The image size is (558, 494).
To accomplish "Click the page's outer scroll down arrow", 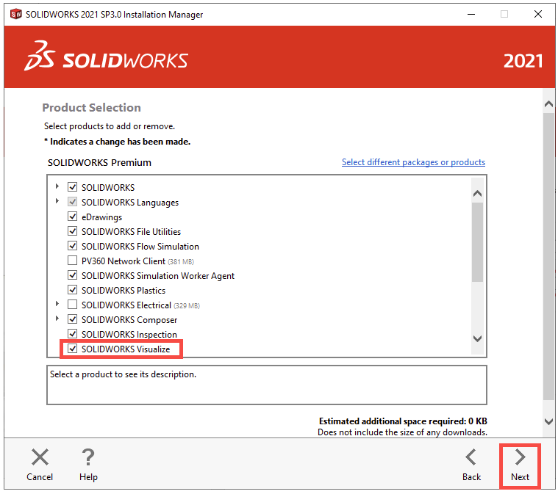I will [548, 421].
